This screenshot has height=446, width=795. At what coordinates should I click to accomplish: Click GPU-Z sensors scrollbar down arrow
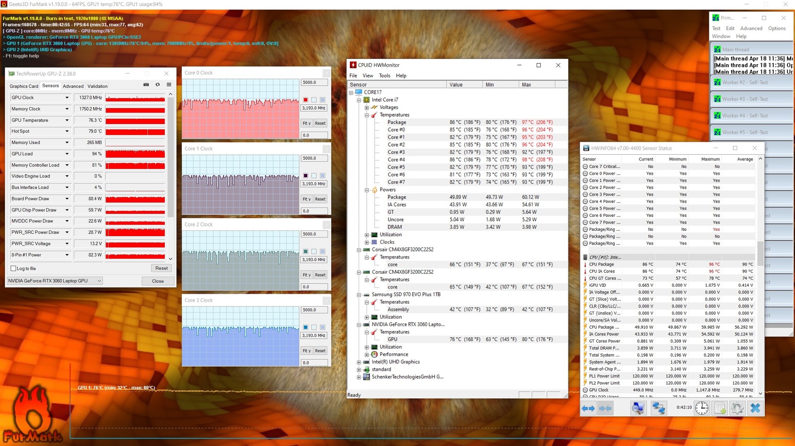click(x=171, y=259)
